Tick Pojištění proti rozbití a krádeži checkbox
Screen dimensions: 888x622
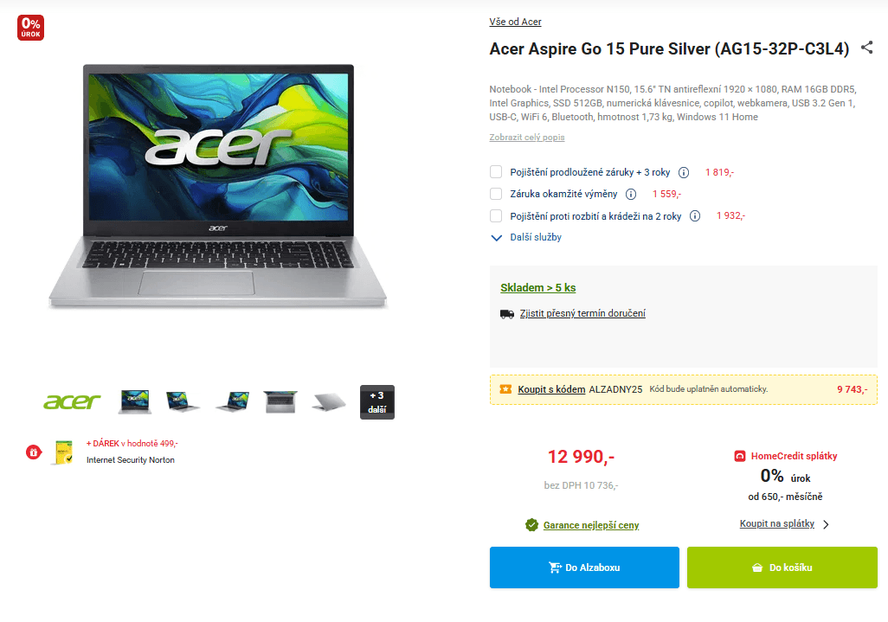[496, 215]
